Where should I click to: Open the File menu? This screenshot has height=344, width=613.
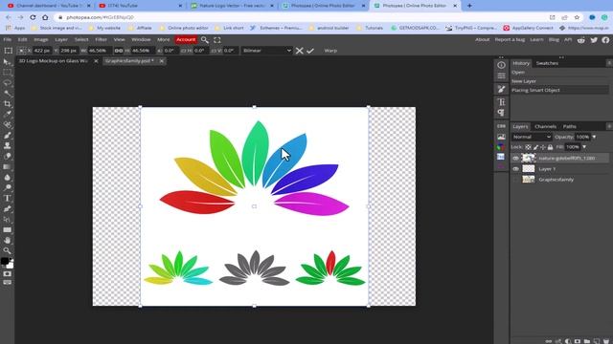8,40
